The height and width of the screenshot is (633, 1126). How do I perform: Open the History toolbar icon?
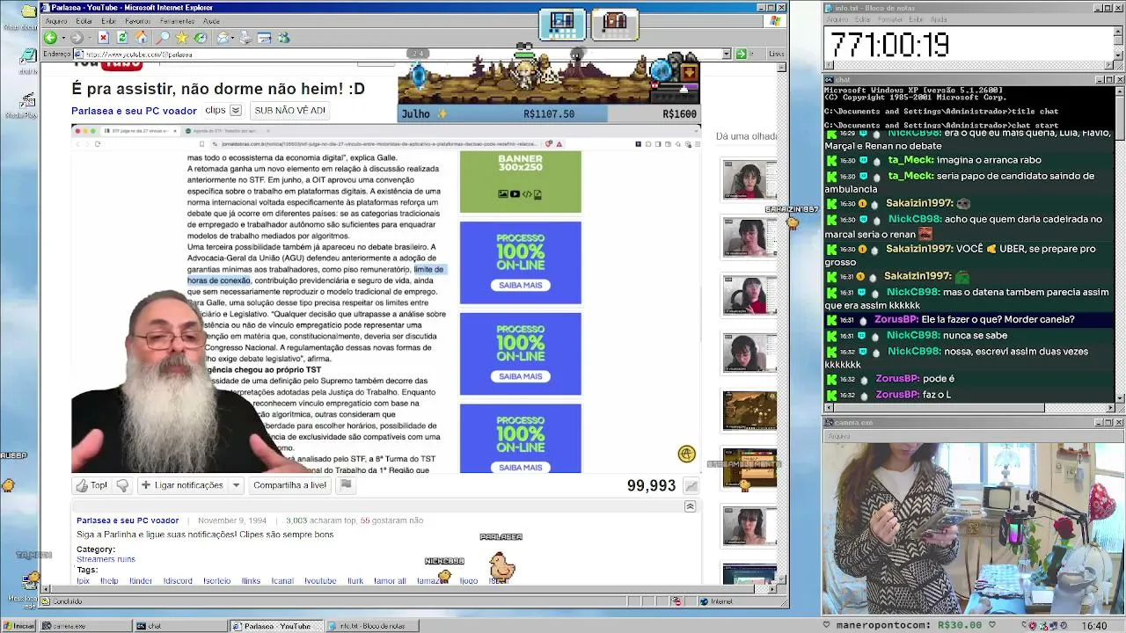tap(201, 38)
